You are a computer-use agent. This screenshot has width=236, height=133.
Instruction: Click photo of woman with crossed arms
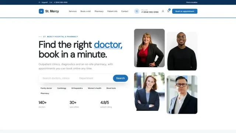[149, 92]
